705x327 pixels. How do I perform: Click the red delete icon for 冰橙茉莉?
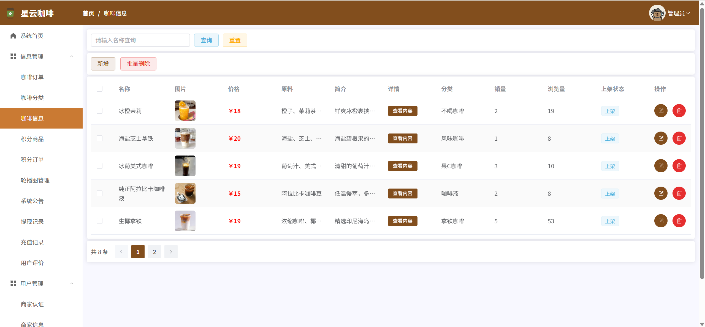click(679, 111)
